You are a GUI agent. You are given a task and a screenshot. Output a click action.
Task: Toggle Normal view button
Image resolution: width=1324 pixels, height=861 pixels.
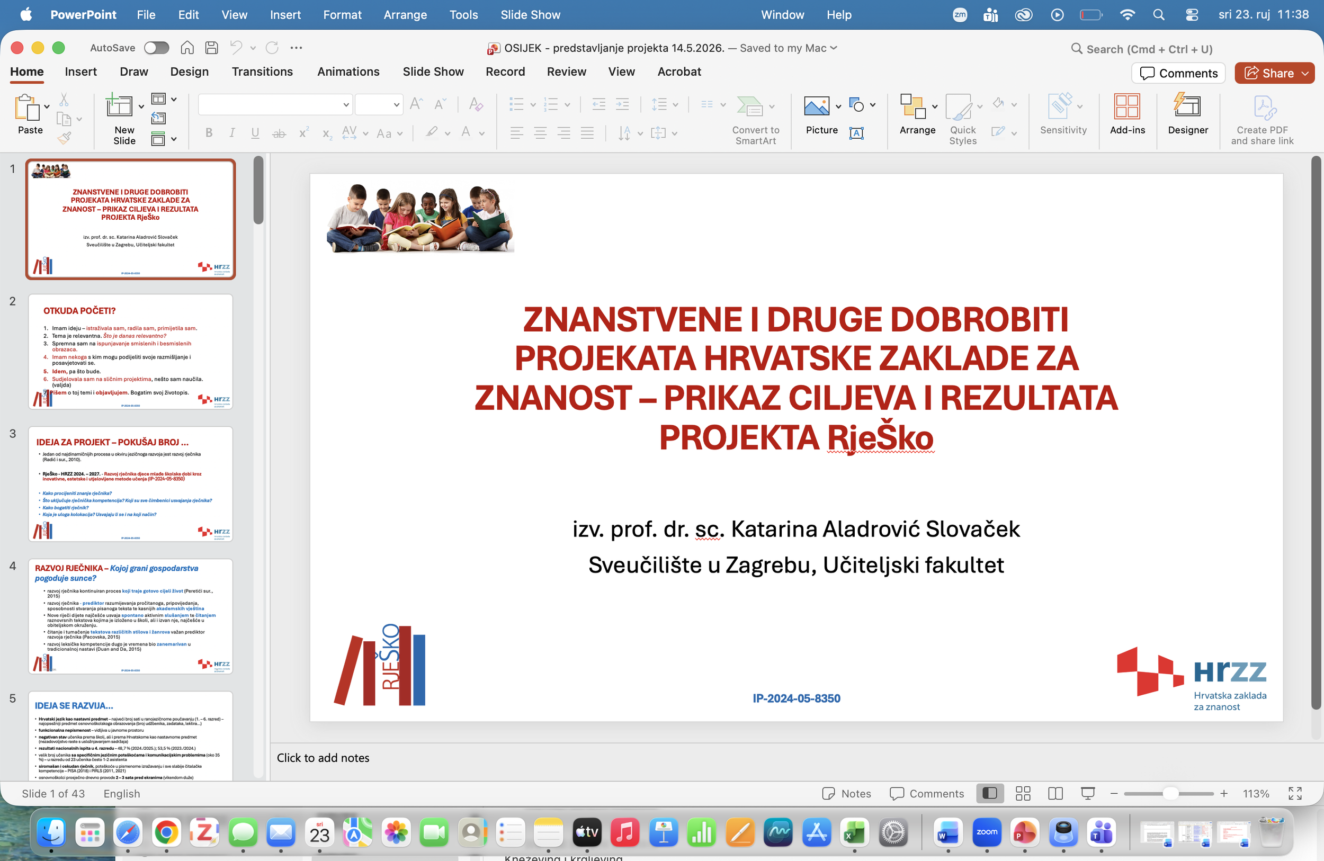click(x=990, y=793)
